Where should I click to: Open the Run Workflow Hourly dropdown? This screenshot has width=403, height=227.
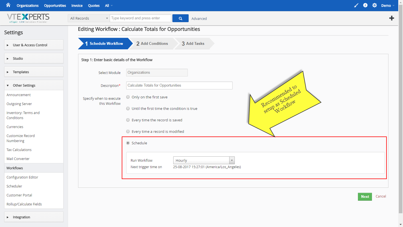click(204, 160)
